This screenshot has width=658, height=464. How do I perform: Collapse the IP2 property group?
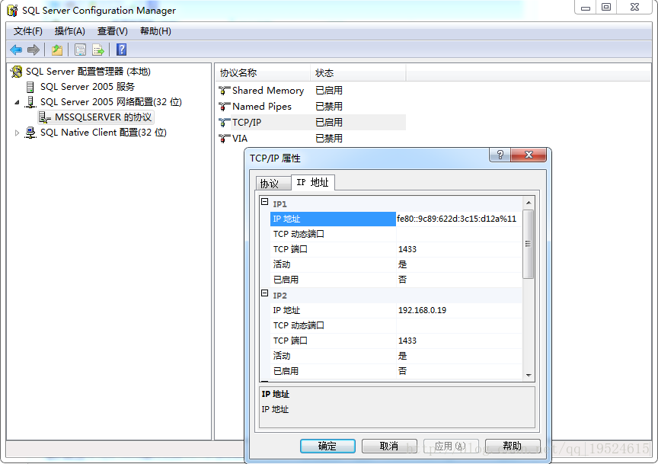tap(265, 293)
